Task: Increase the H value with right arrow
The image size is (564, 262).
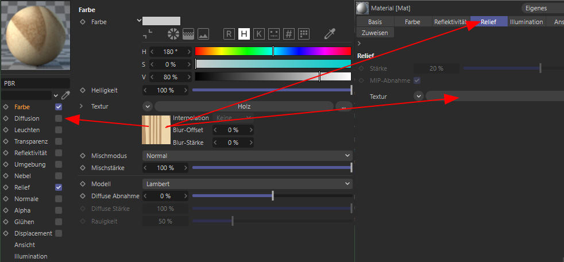Action: tap(190, 52)
